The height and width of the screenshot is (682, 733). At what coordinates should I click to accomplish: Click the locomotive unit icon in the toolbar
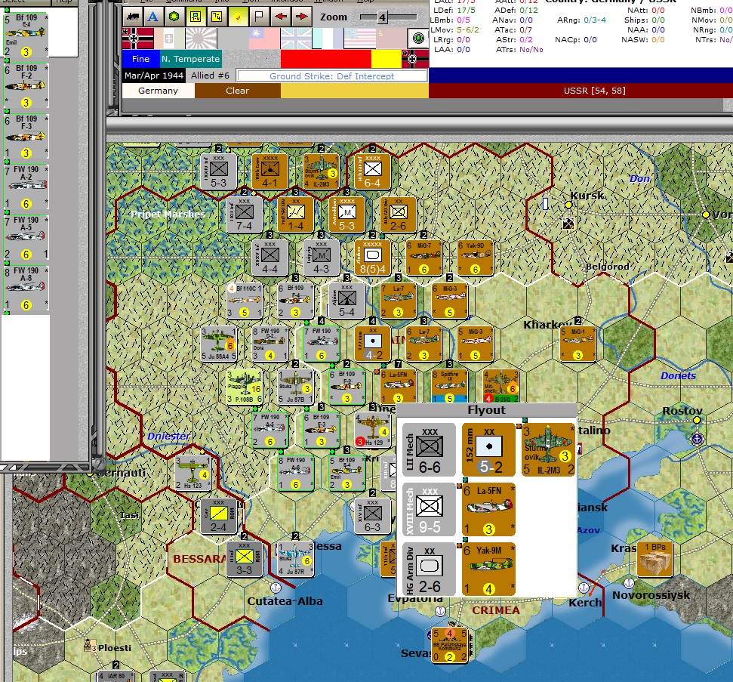click(x=133, y=17)
